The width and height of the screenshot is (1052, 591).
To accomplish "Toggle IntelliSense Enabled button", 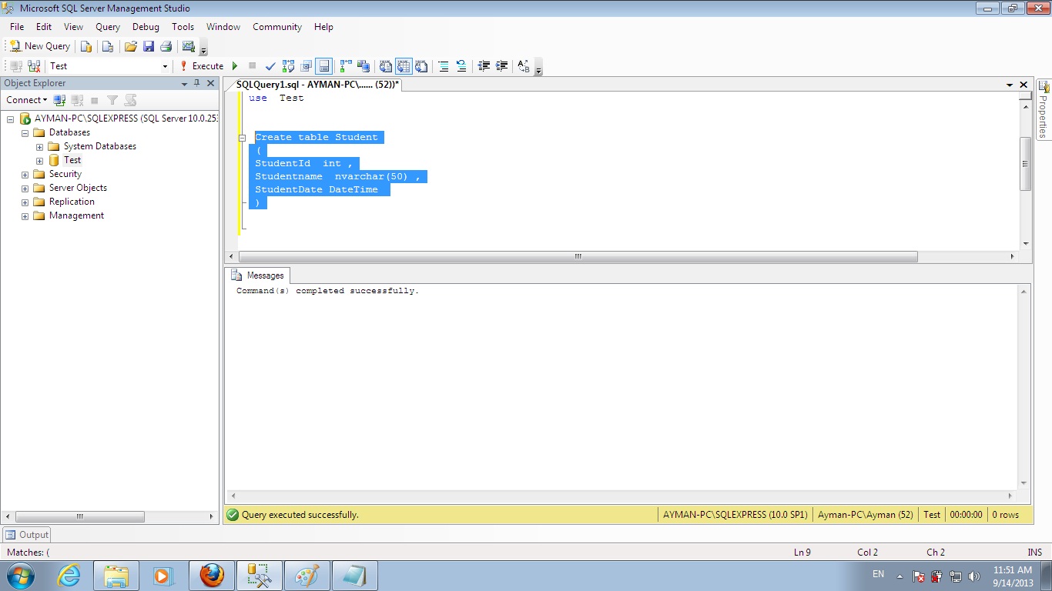I will pos(324,66).
